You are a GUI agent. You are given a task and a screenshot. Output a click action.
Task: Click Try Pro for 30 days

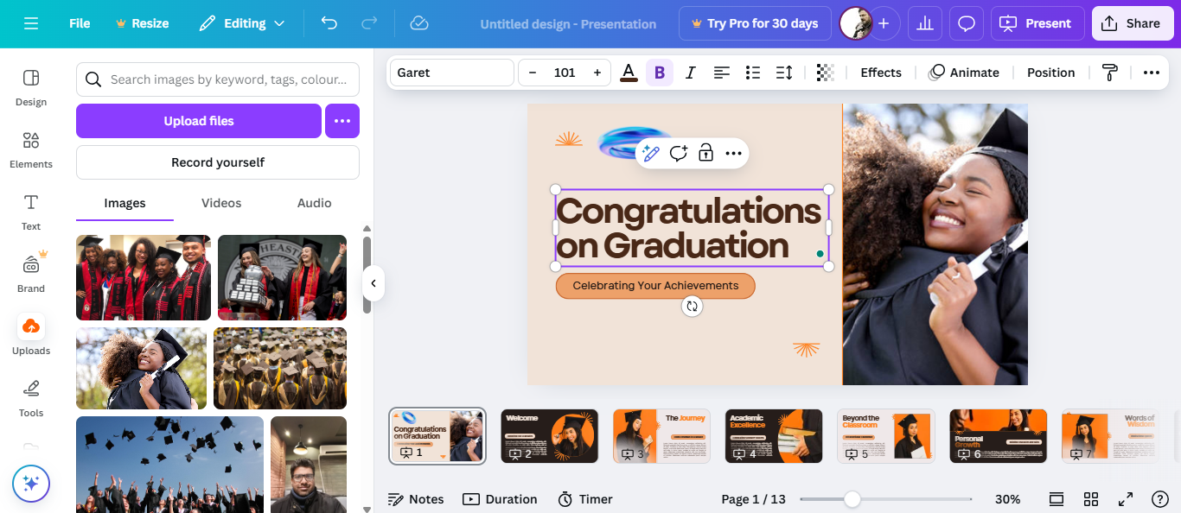pyautogui.click(x=755, y=23)
